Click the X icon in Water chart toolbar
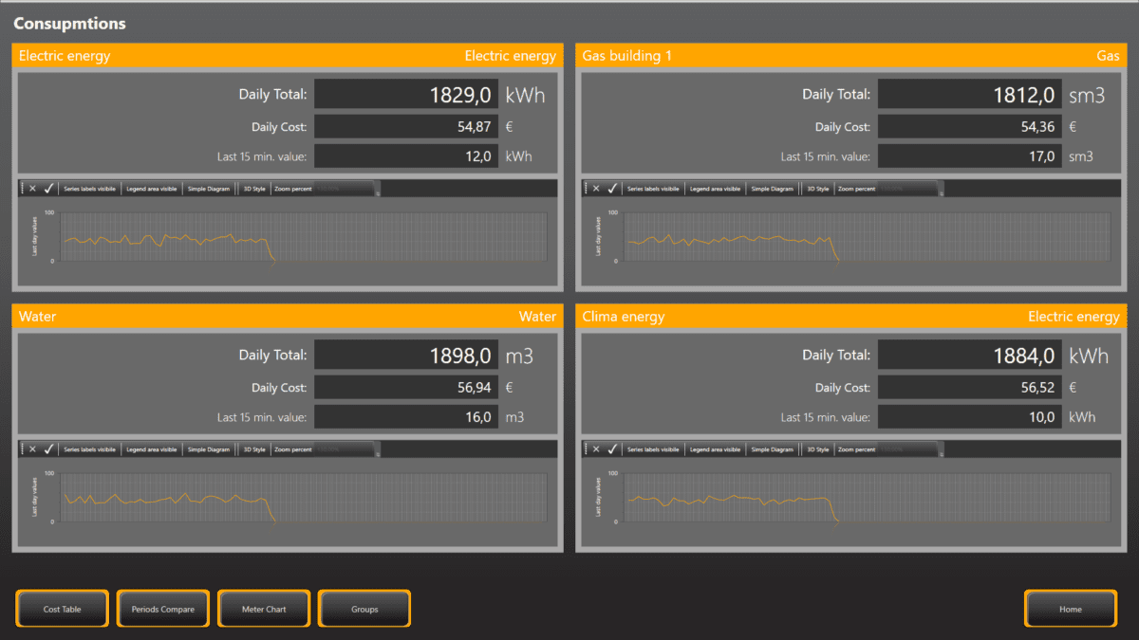Viewport: 1139px width, 640px height. pyautogui.click(x=32, y=449)
